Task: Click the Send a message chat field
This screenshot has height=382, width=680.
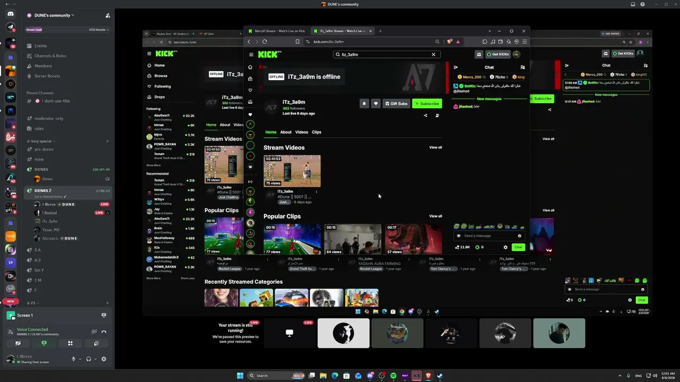Action: [x=489, y=236]
